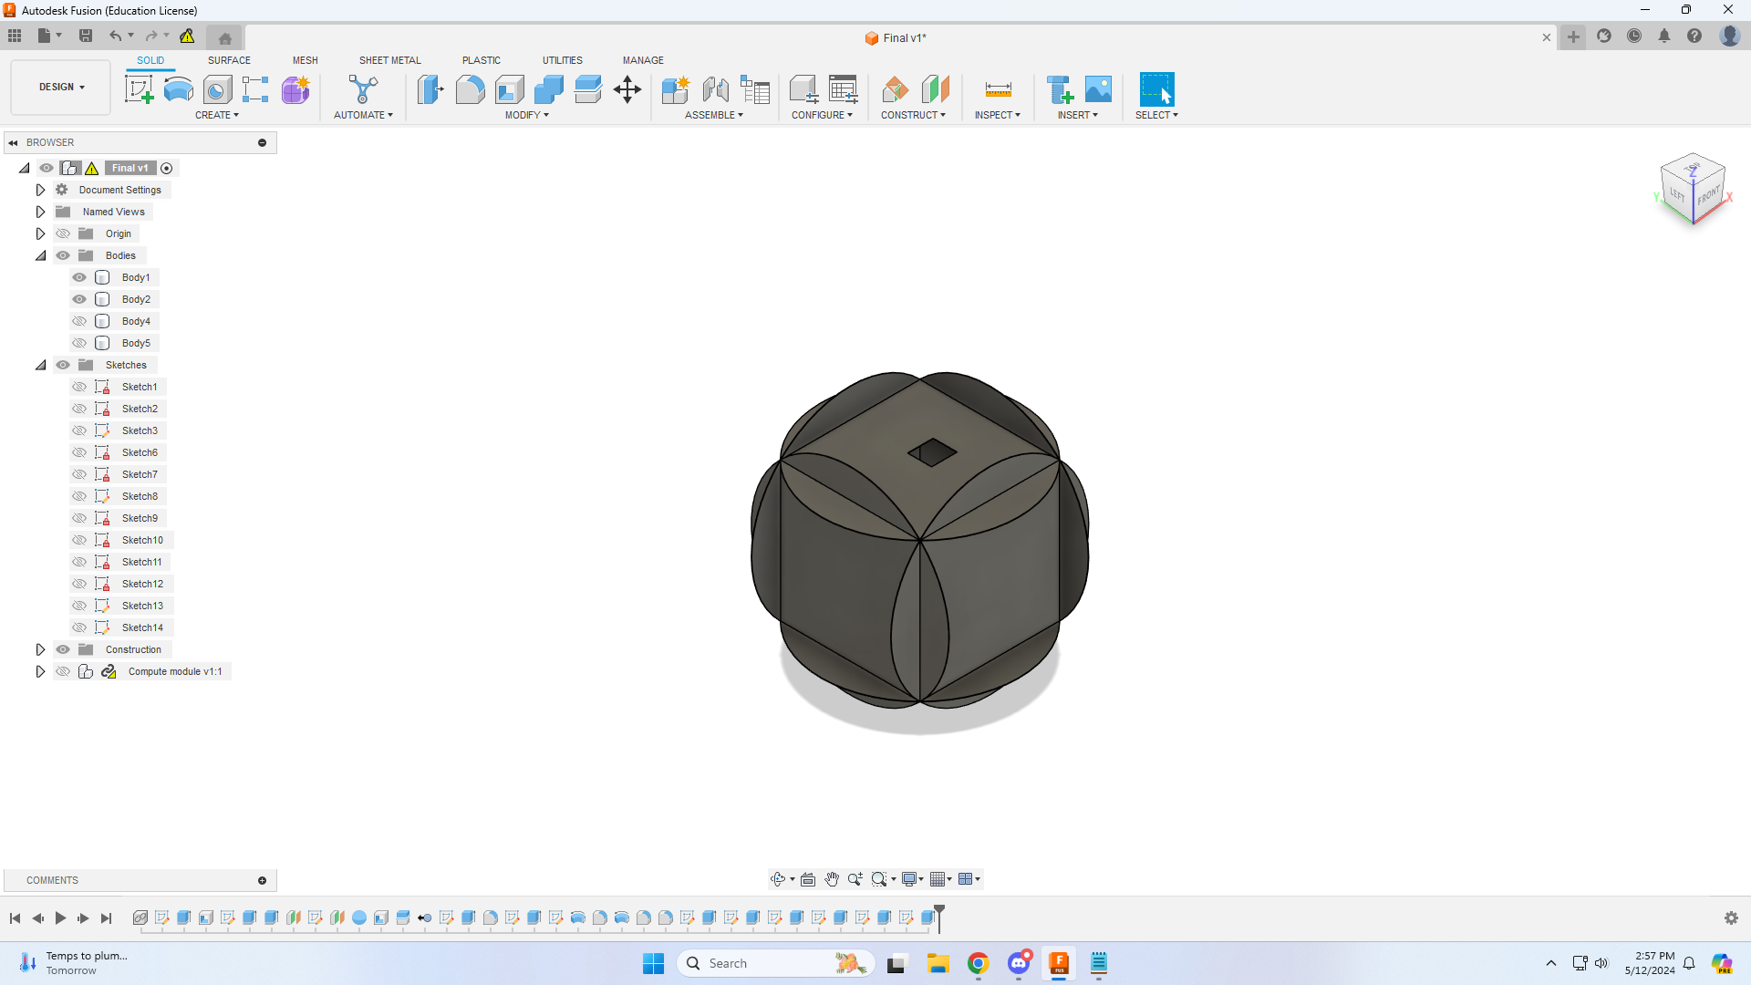Expand the Origin folder
The image size is (1751, 985).
pyautogui.click(x=40, y=233)
